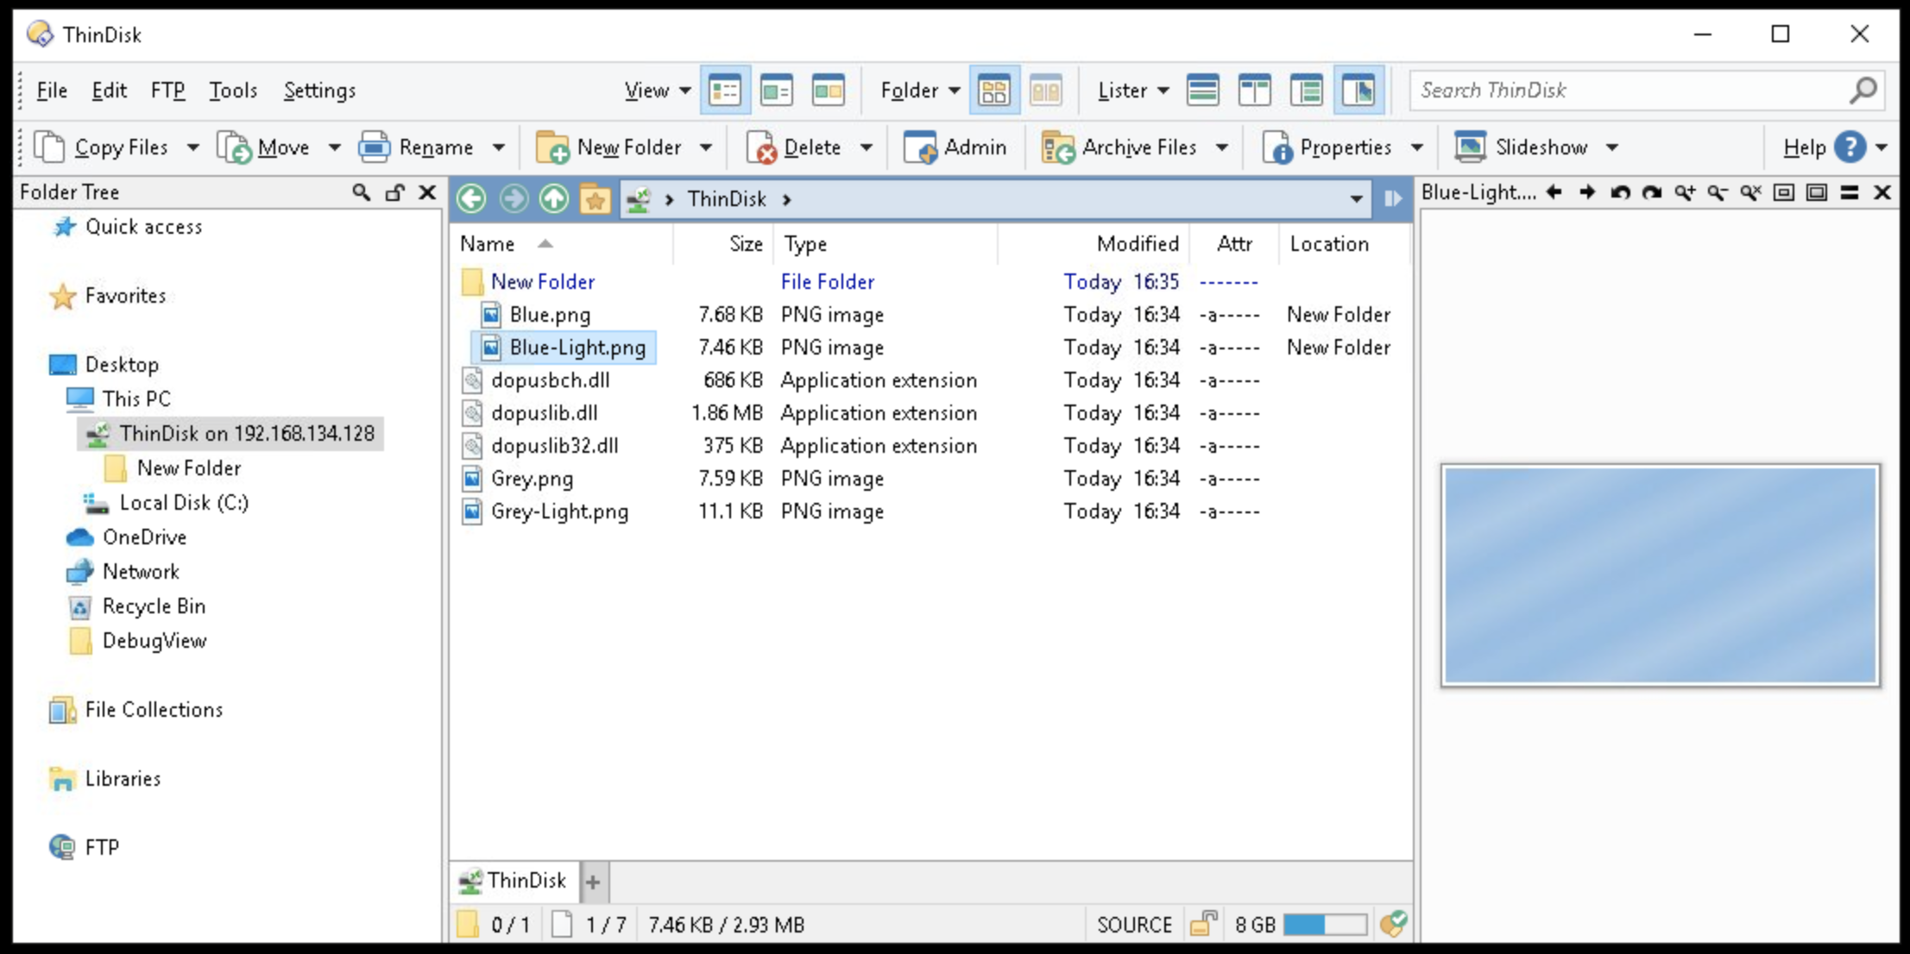Screen dimensions: 1910x954
Task: Open the Settings menu
Action: (319, 91)
